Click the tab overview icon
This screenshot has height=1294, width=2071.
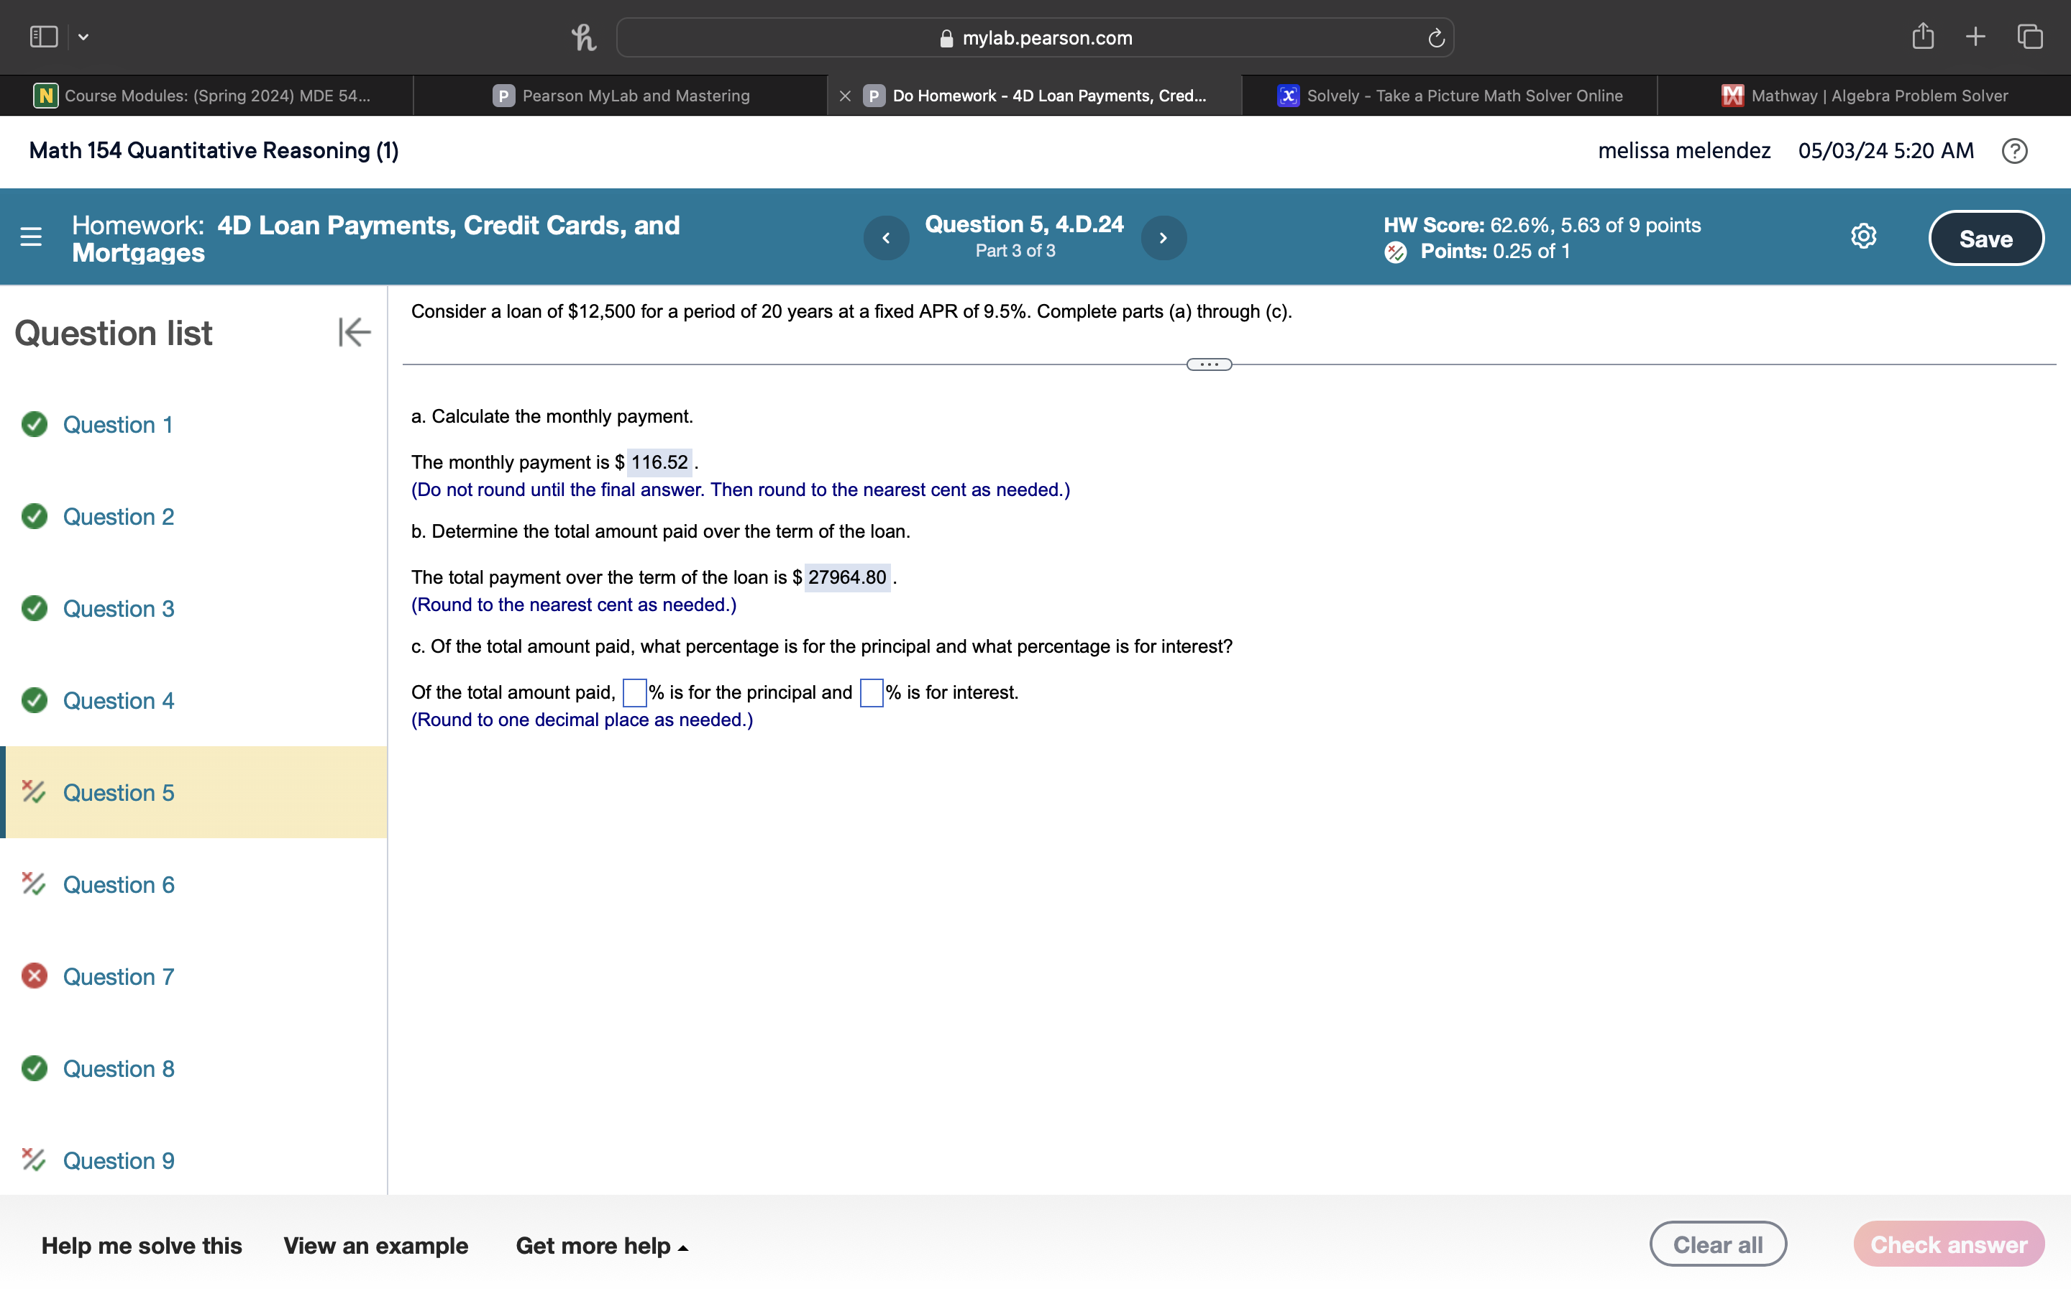click(x=2029, y=36)
